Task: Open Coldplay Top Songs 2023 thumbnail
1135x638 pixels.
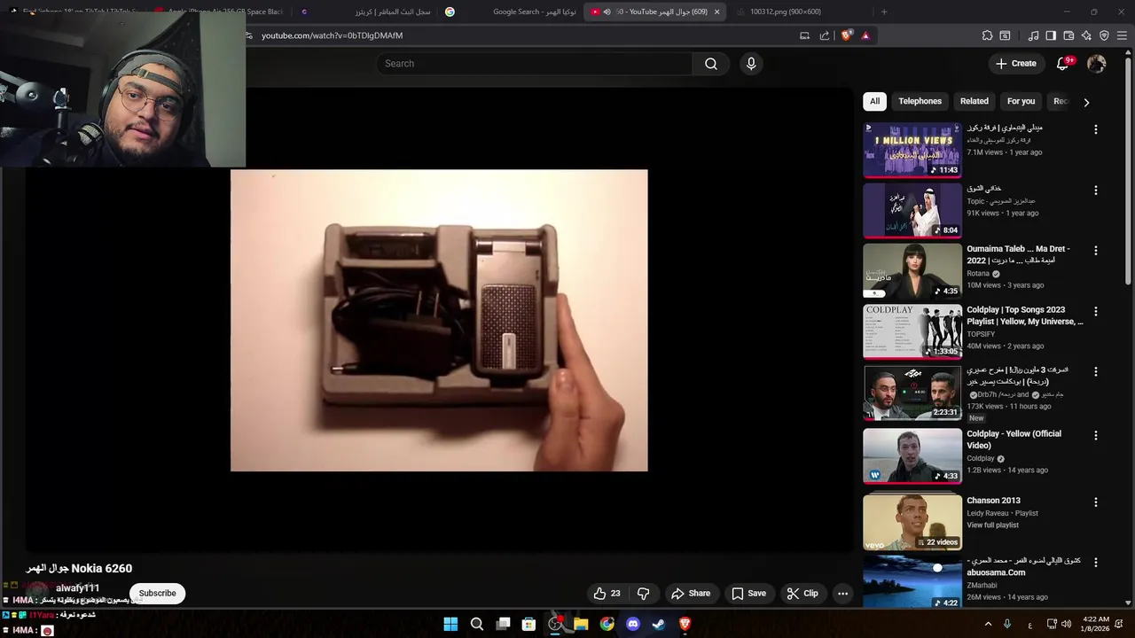Action: coord(912,331)
